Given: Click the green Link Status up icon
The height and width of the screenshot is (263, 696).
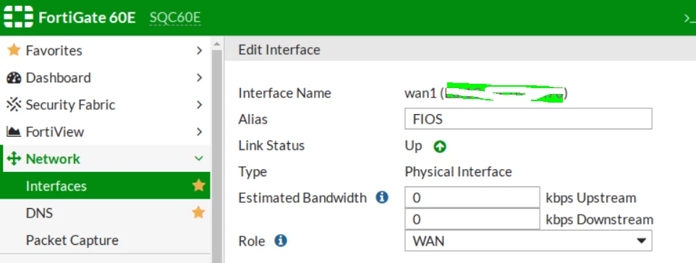Looking at the screenshot, I should point(439,147).
